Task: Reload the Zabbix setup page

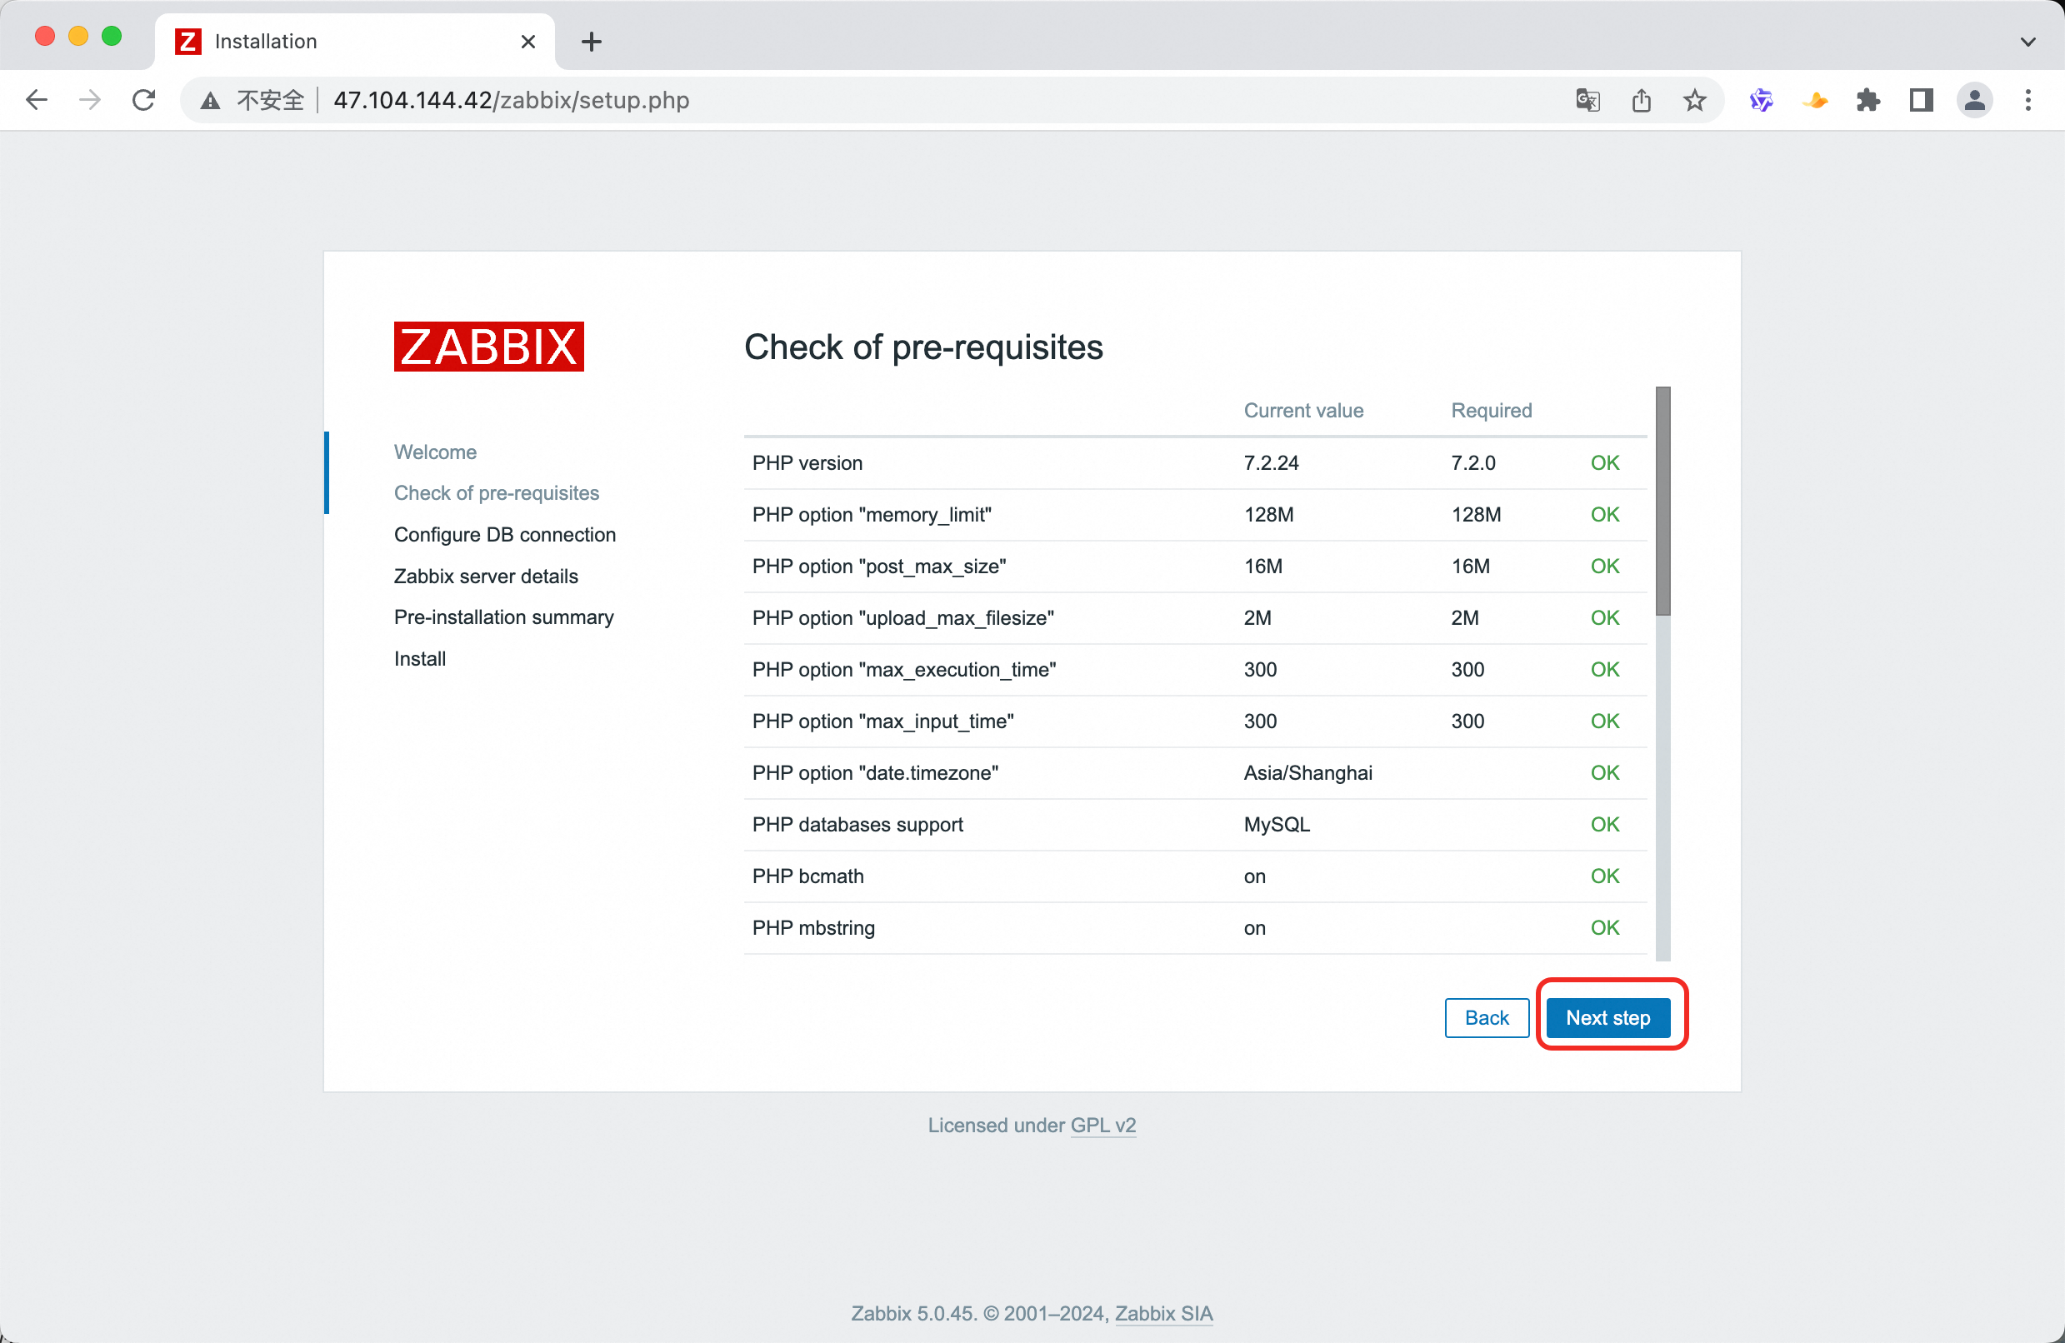Action: [144, 101]
